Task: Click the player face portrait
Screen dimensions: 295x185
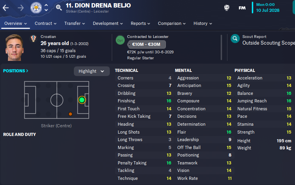Action: (15, 47)
